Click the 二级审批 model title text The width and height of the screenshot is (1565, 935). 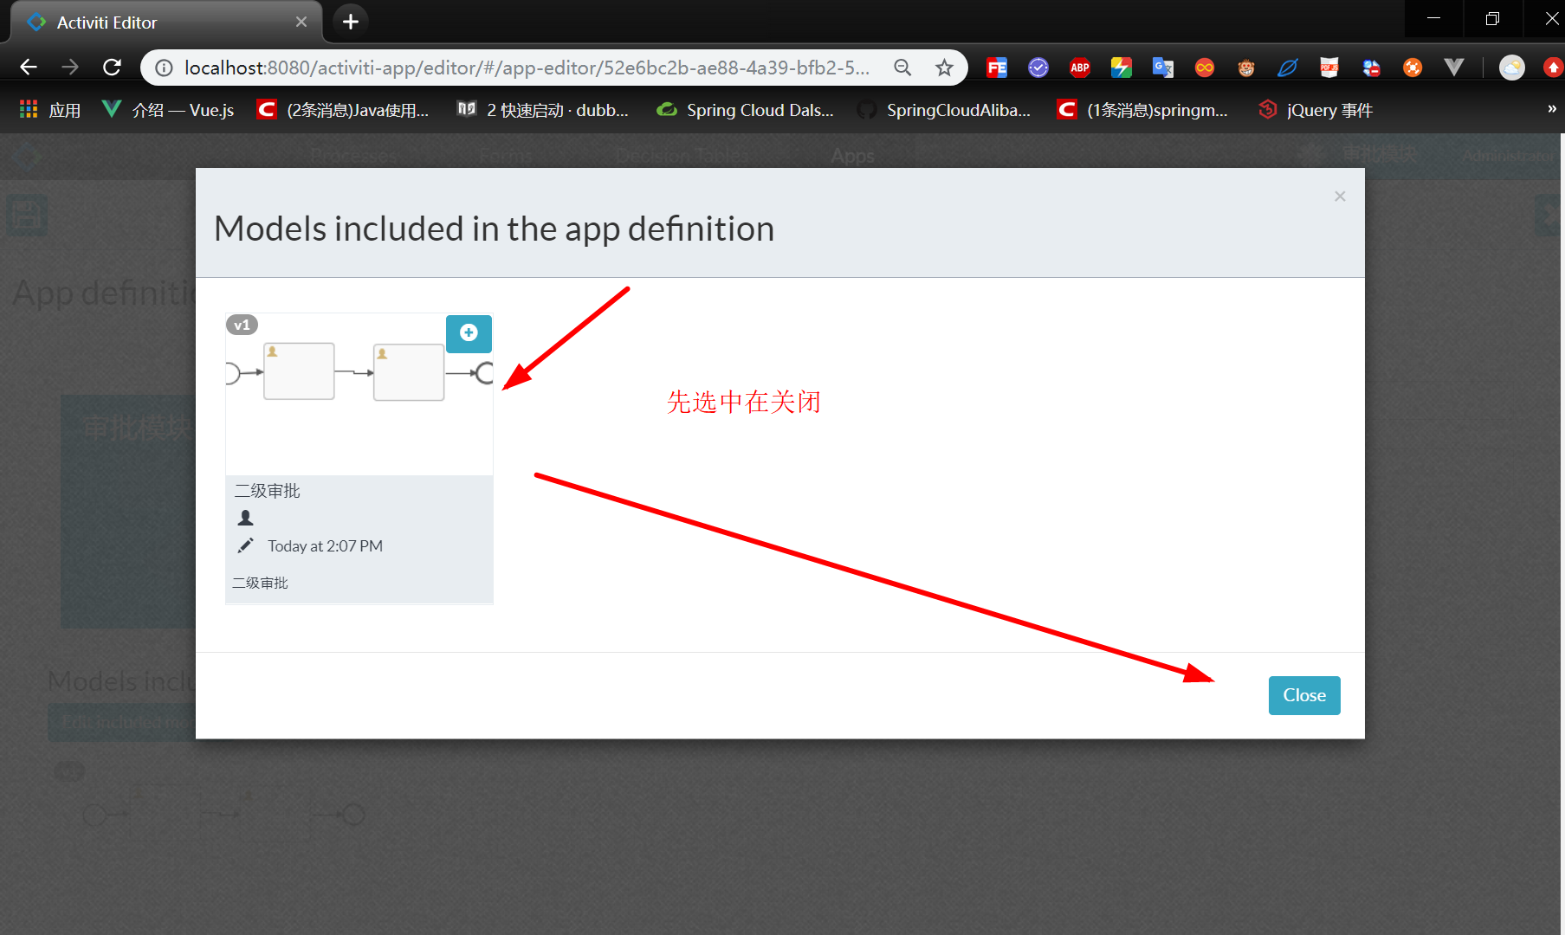click(x=268, y=491)
